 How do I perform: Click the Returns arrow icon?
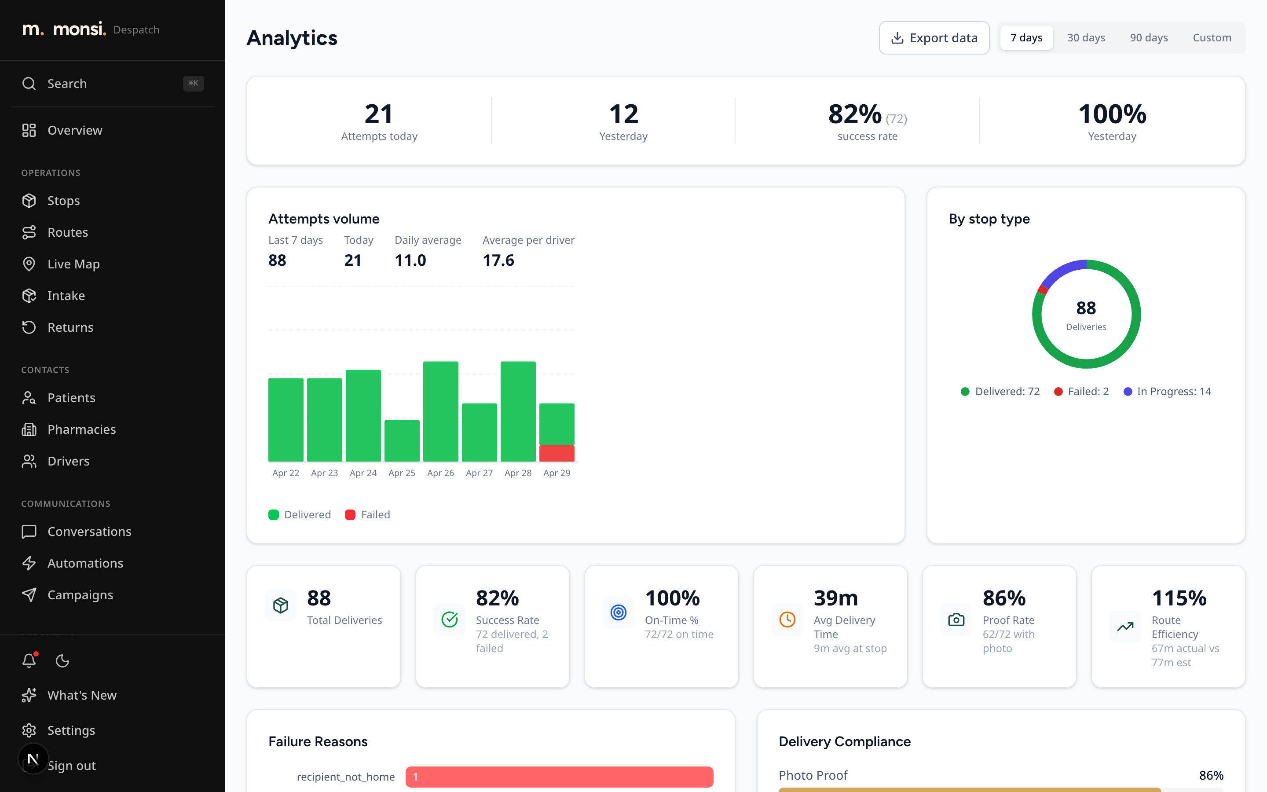point(29,327)
